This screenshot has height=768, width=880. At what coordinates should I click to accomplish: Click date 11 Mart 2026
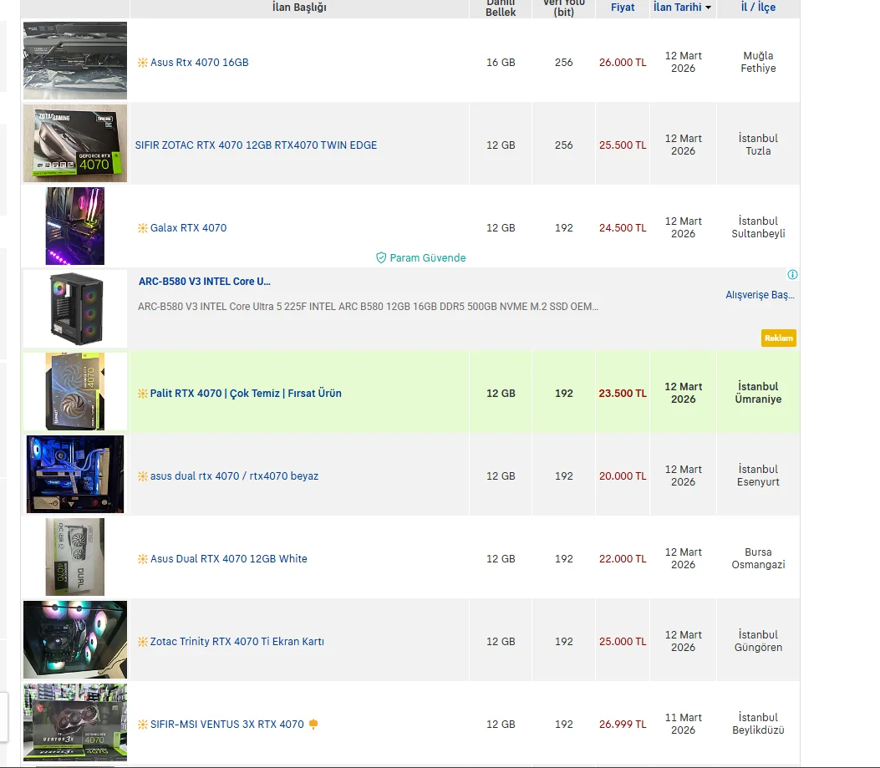click(683, 724)
